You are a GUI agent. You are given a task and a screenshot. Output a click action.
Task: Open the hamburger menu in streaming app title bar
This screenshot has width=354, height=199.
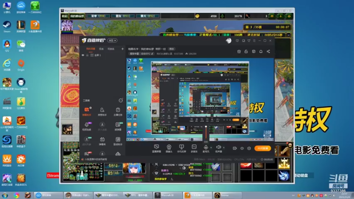pyautogui.click(x=254, y=41)
